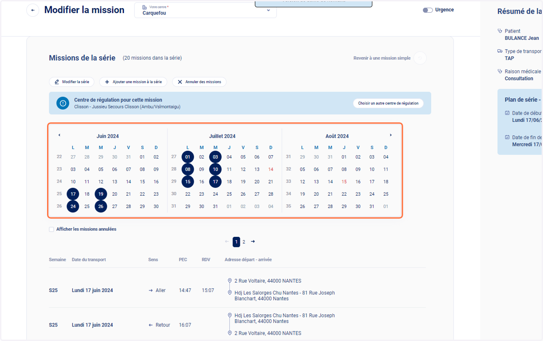Click Lundi 17 juin 2024 Retour row
This screenshot has height=341, width=543.
click(237, 325)
